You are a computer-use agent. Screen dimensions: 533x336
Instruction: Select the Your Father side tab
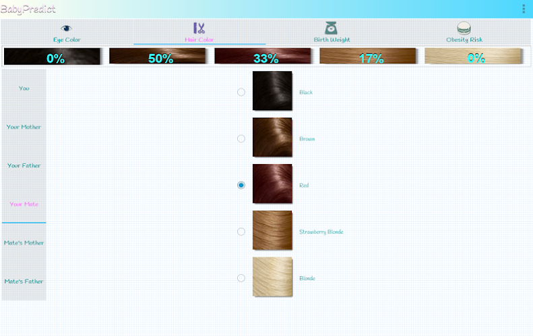coord(24,165)
